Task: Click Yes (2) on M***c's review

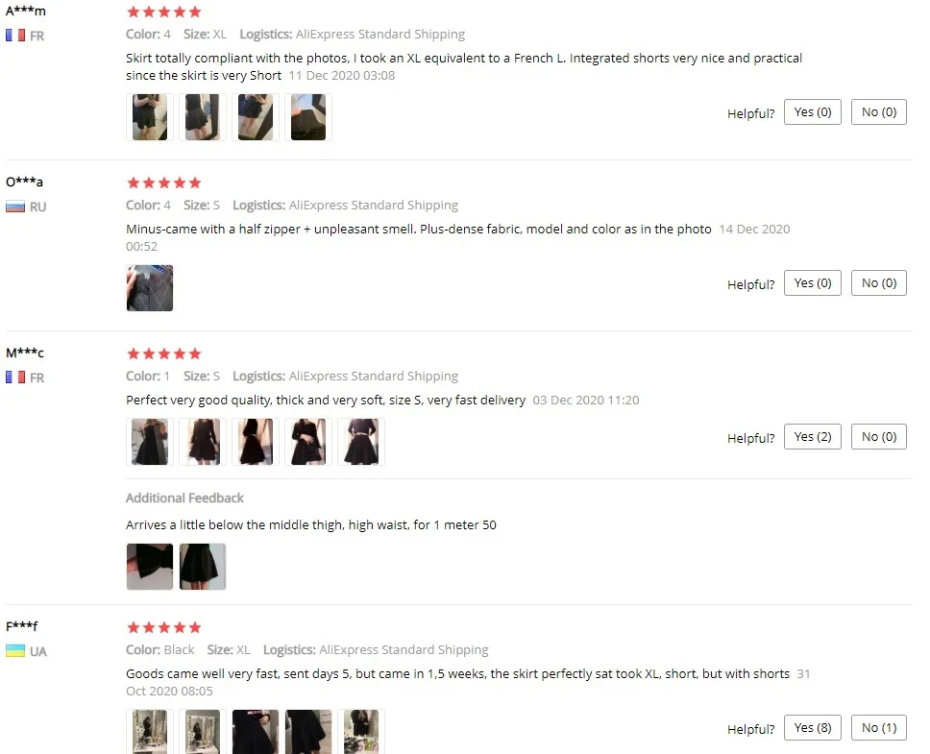Action: (813, 437)
